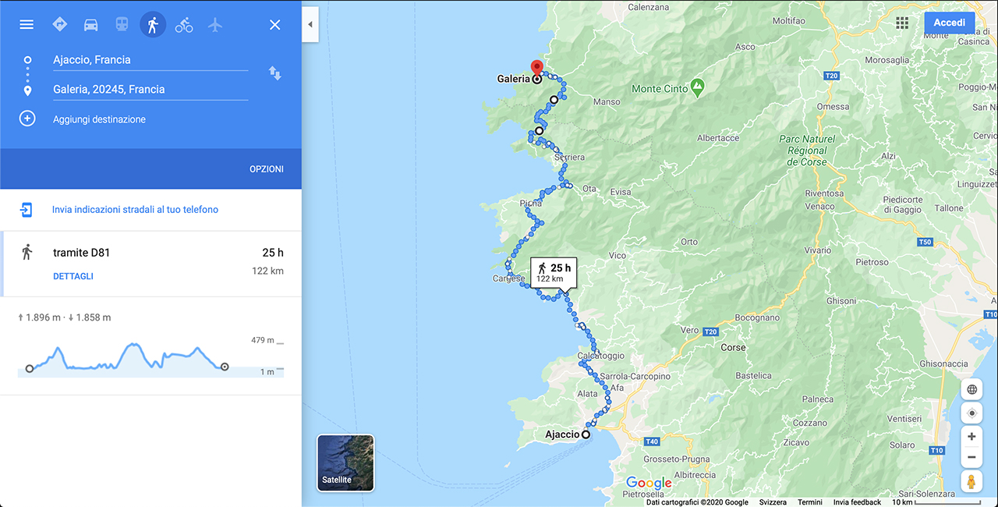Open Street View pegman
This screenshot has height=507, width=998.
(x=971, y=481)
